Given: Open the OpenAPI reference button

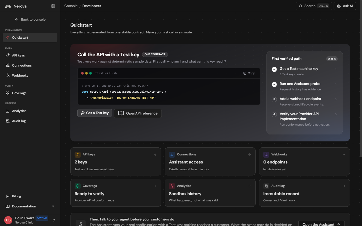Looking at the screenshot, I should click(x=138, y=113).
